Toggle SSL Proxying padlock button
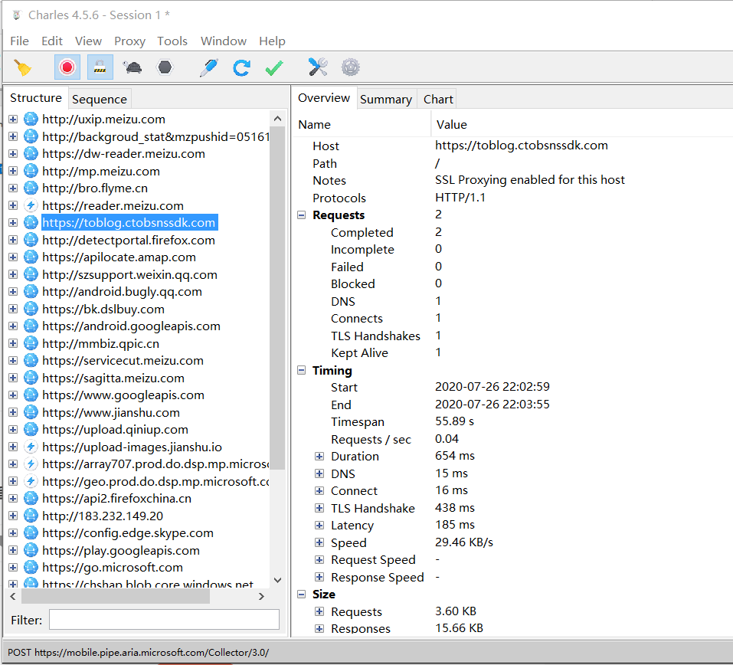 tap(100, 67)
